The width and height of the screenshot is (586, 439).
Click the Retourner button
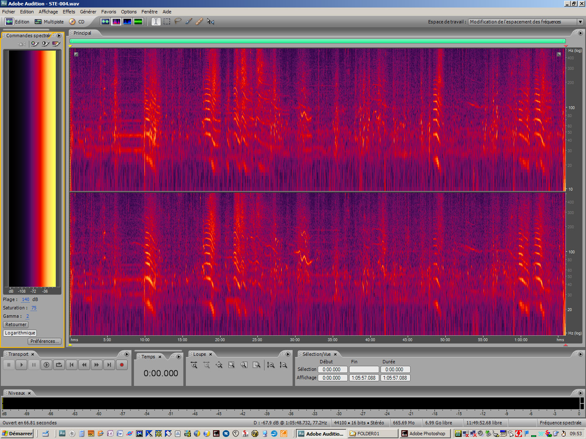pos(16,324)
